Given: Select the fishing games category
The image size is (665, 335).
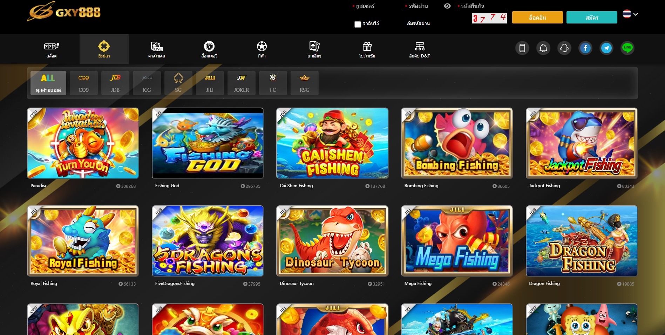Looking at the screenshot, I should click(x=104, y=49).
